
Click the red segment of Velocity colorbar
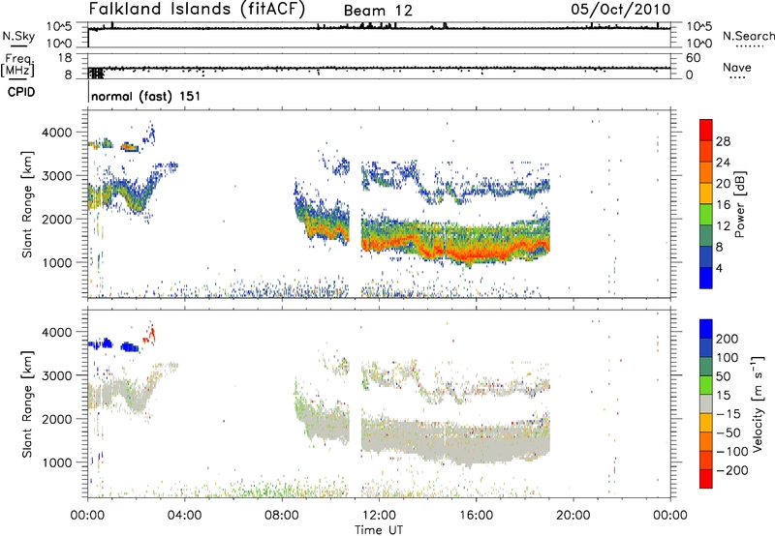click(706, 479)
